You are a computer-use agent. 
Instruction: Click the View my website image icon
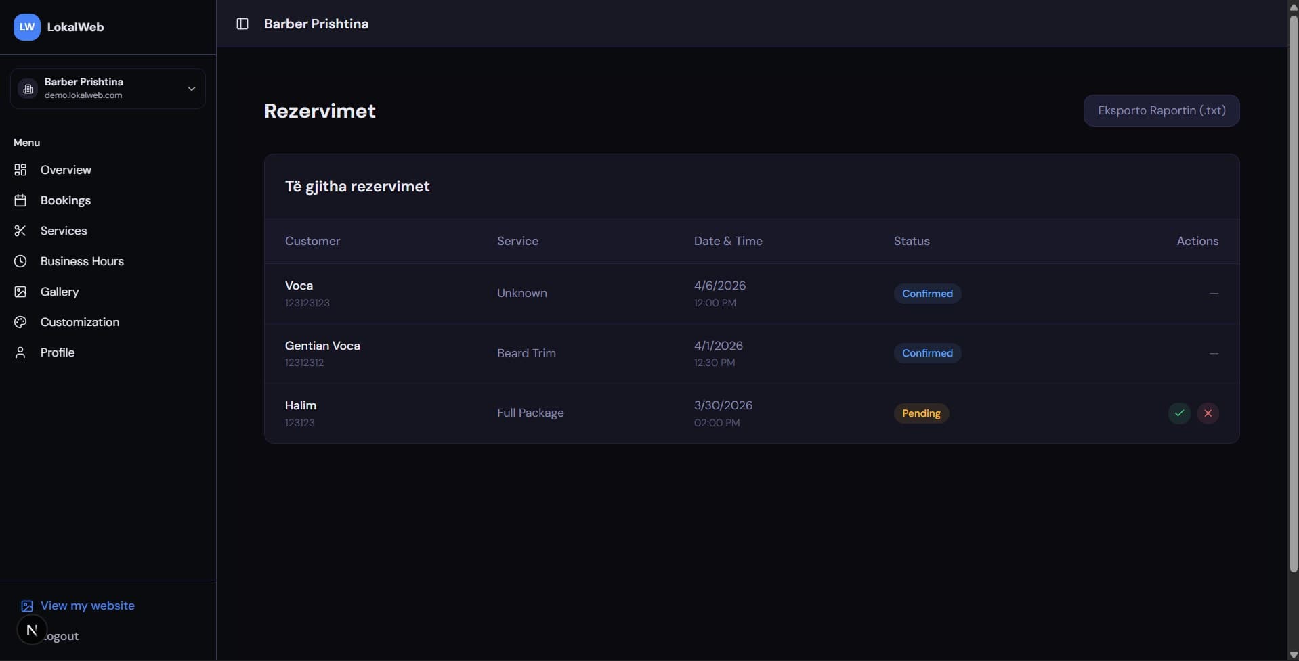click(27, 606)
